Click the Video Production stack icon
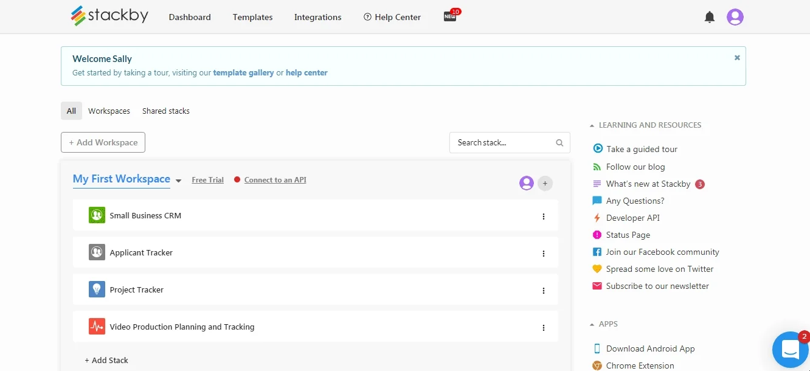This screenshot has width=810, height=371. pyautogui.click(x=97, y=327)
